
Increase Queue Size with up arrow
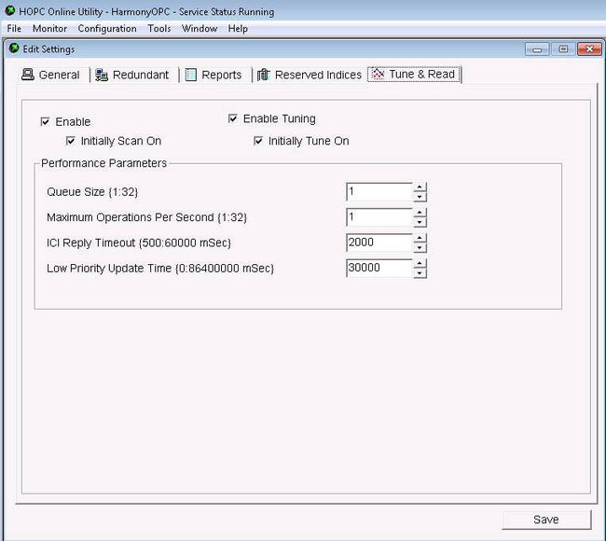point(420,187)
